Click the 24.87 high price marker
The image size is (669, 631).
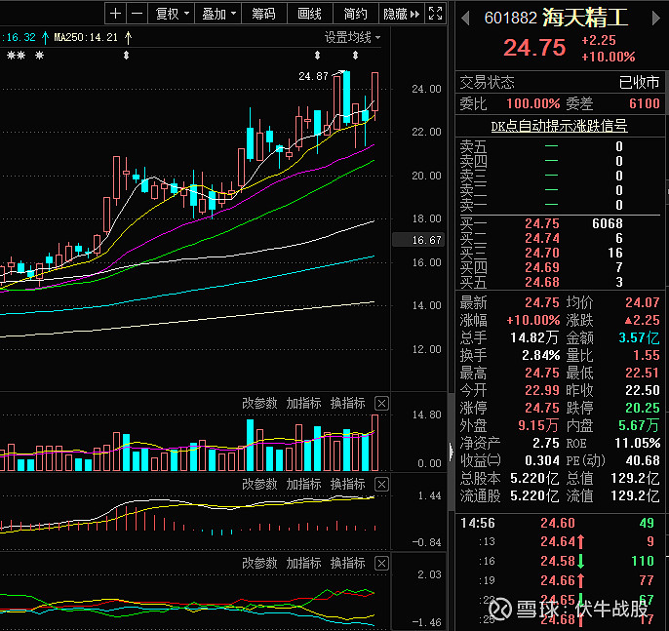[314, 76]
